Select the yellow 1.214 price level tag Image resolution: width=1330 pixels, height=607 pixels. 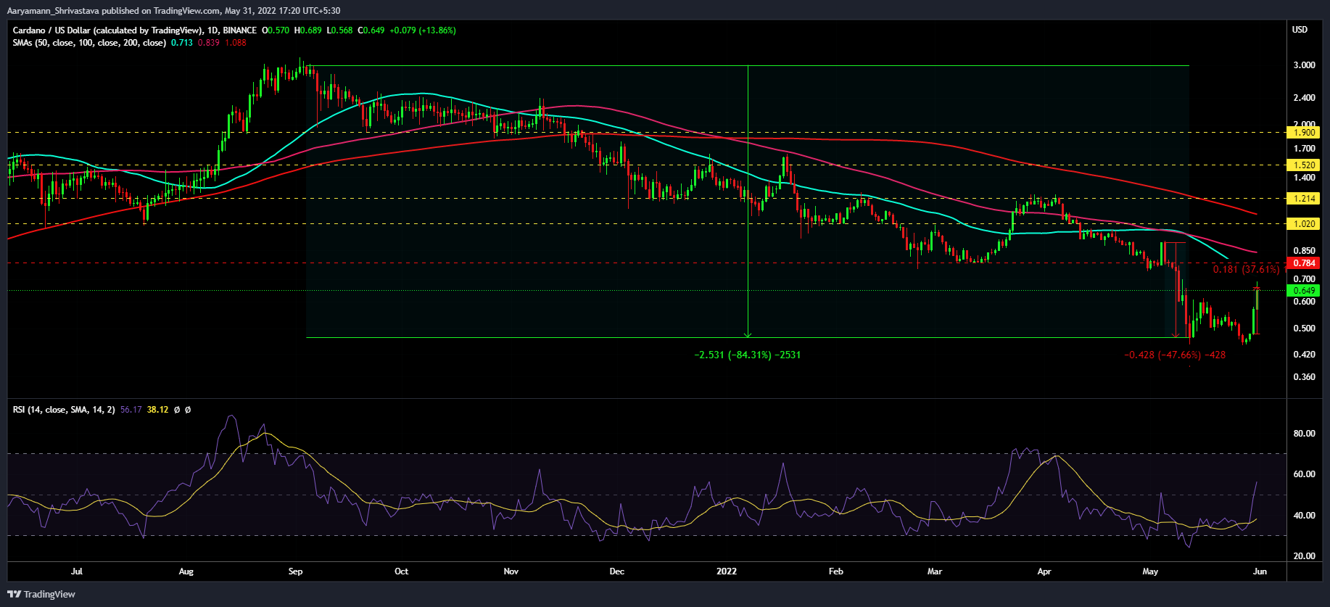tap(1303, 199)
